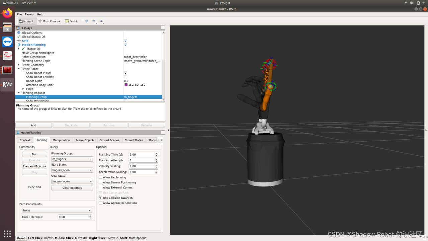Click the Displays tree scrollbar down arrow
The height and width of the screenshot is (241, 428).
[x=163, y=100]
